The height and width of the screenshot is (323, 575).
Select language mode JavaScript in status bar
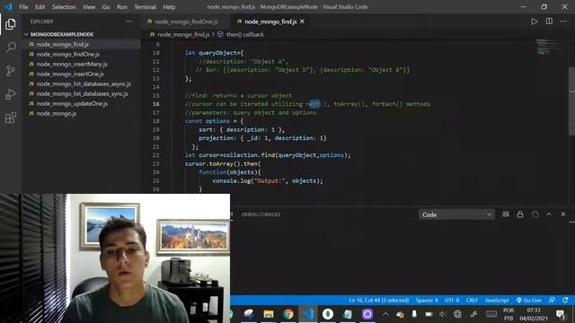tap(497, 301)
